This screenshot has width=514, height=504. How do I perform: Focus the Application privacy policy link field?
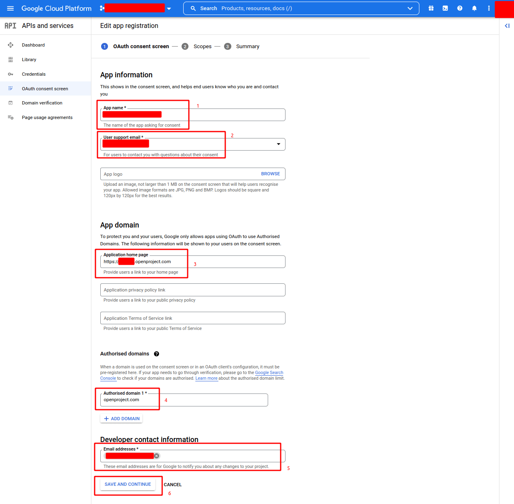[192, 290]
